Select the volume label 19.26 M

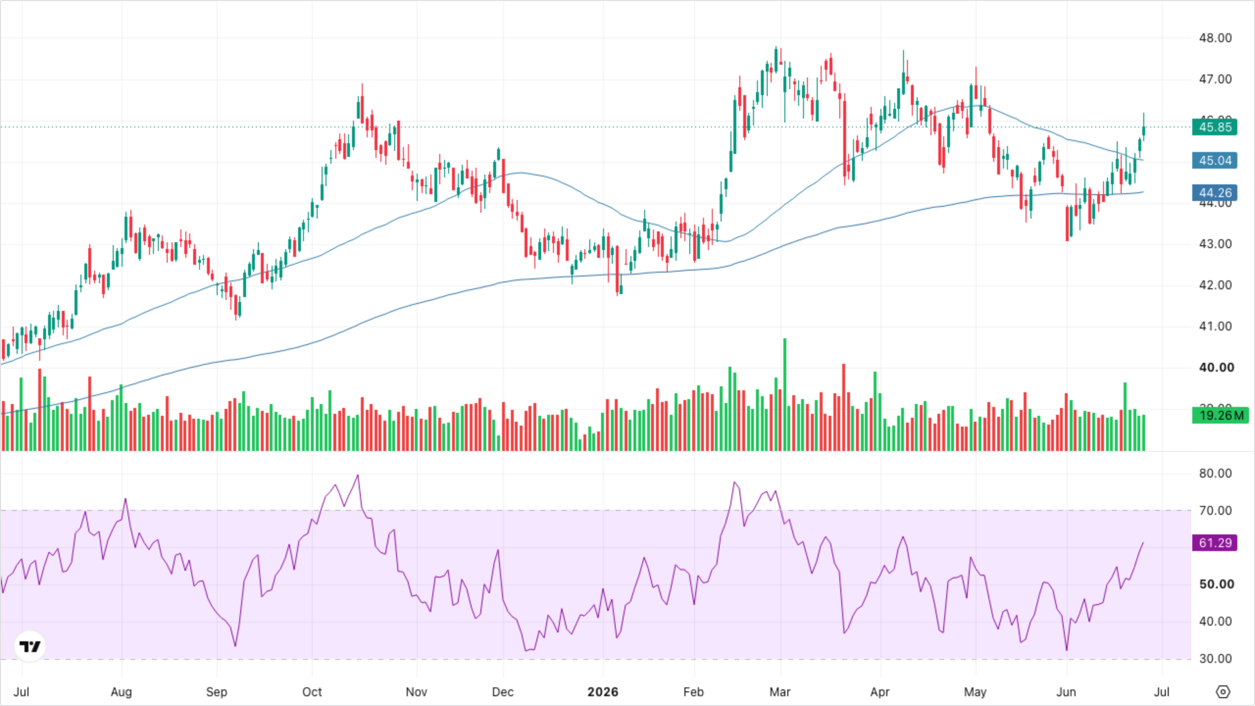click(x=1221, y=416)
